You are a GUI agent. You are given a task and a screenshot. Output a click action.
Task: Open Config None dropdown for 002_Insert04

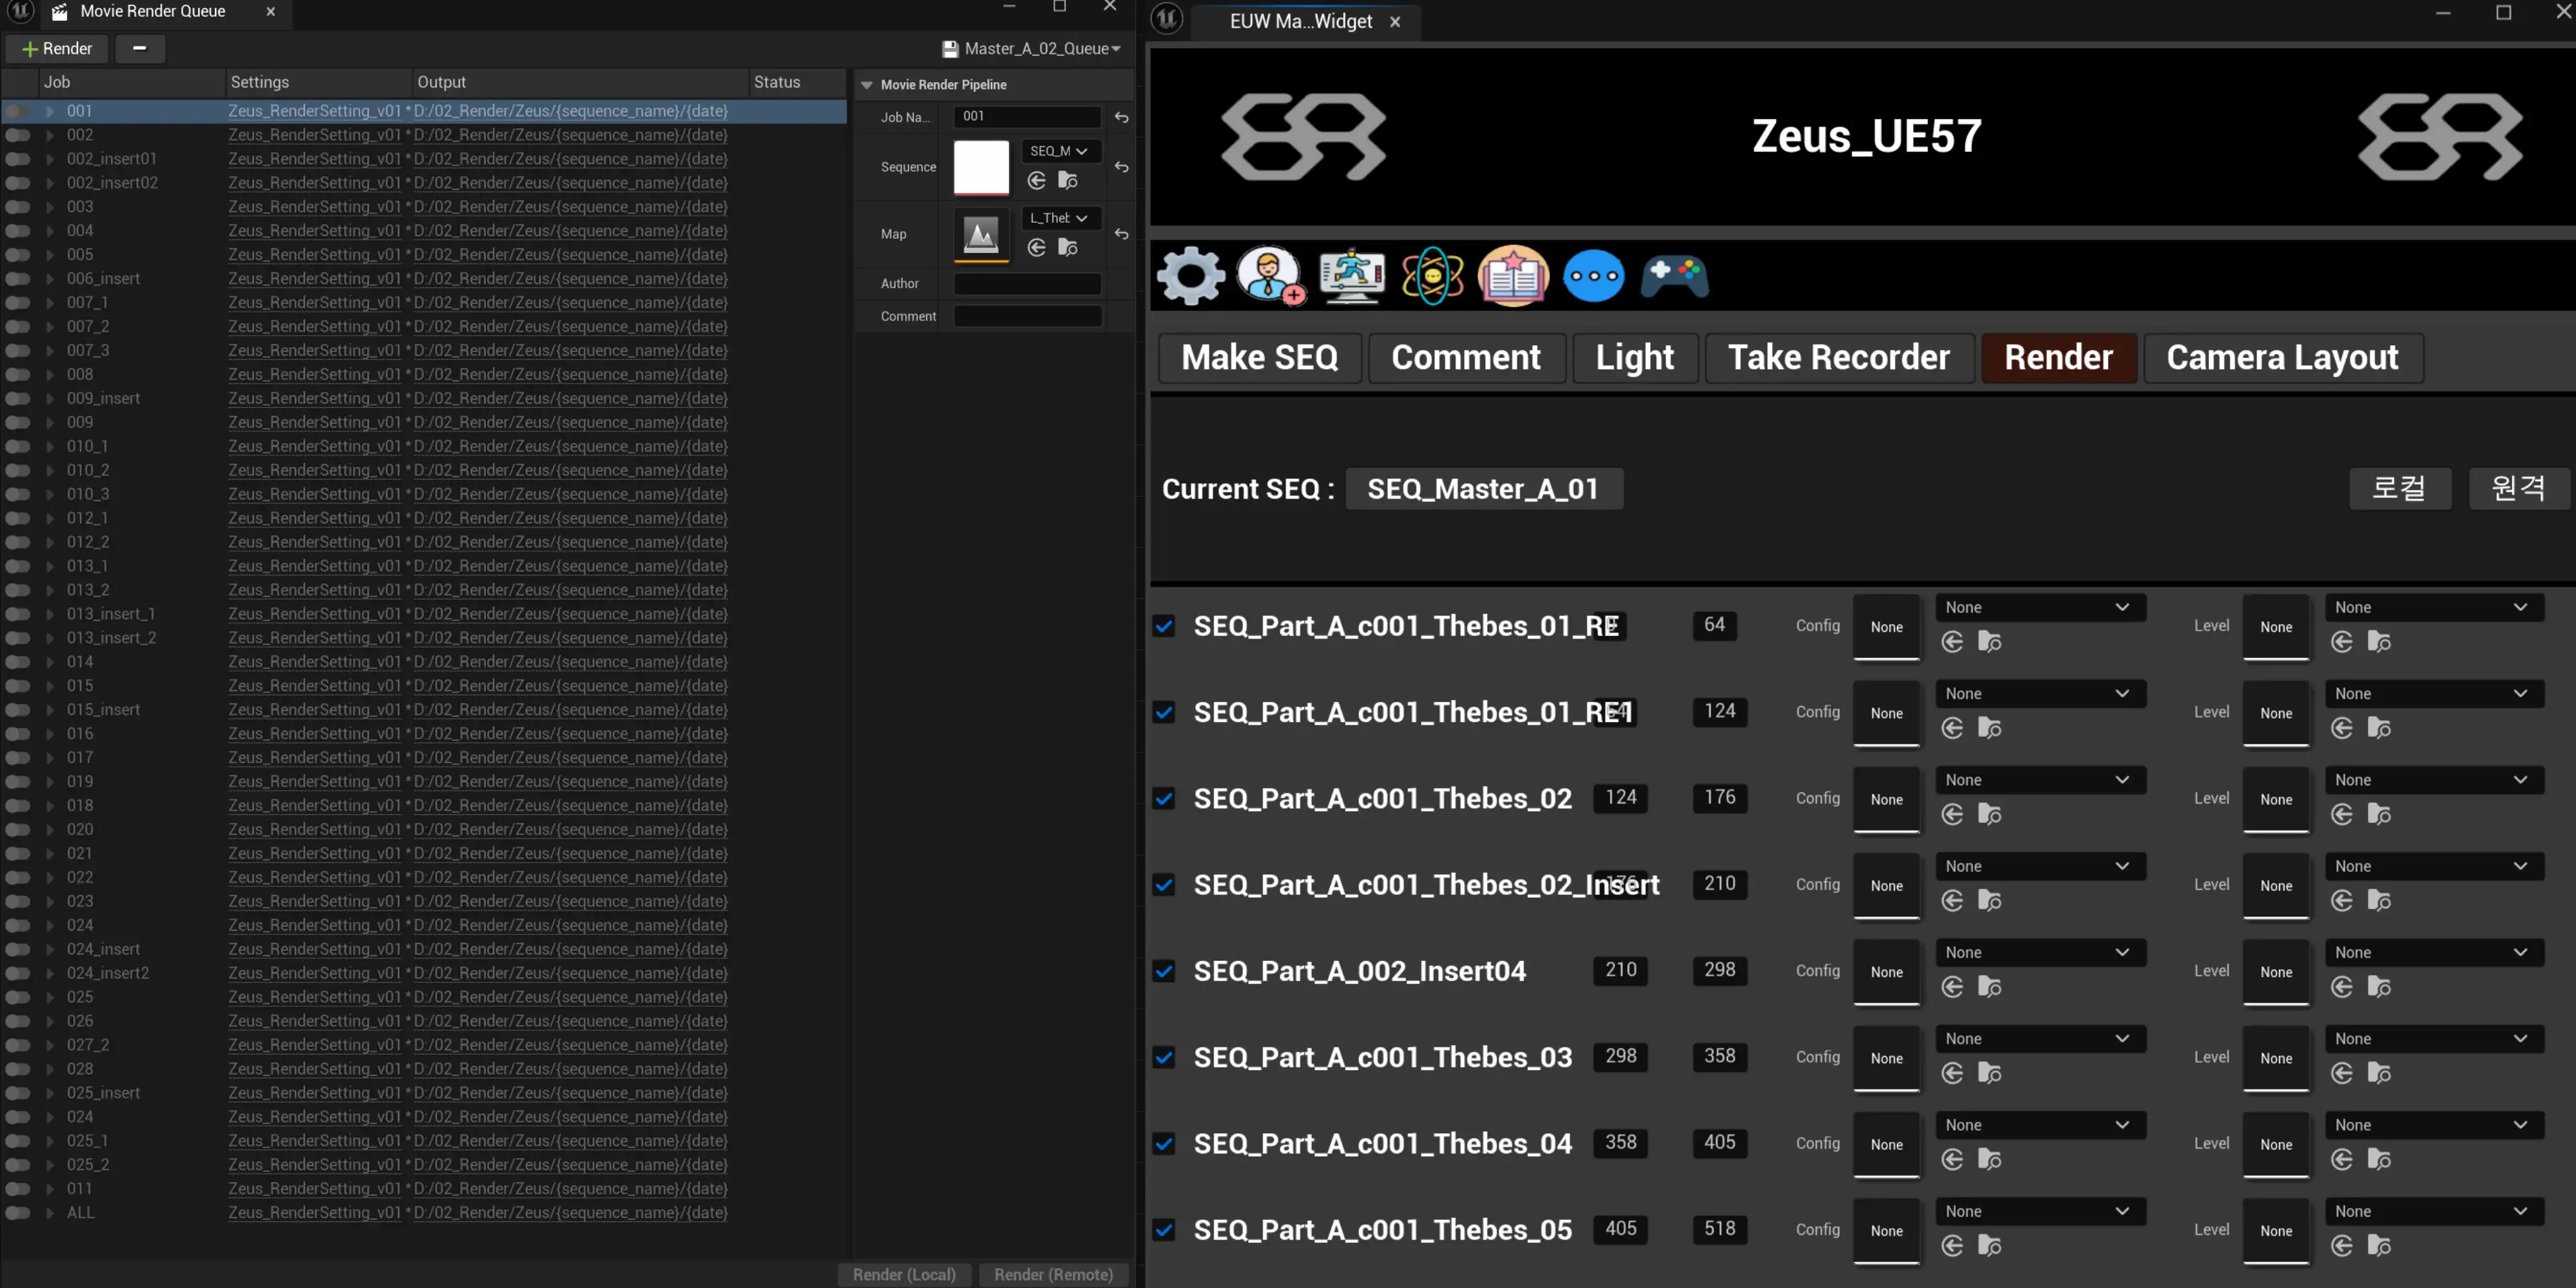2040,952
